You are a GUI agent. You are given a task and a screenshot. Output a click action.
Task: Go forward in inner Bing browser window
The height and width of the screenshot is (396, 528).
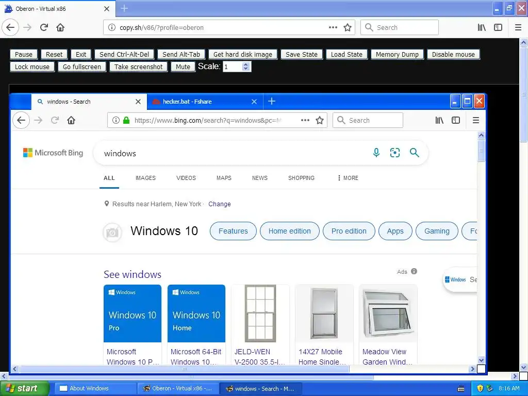[x=38, y=120]
